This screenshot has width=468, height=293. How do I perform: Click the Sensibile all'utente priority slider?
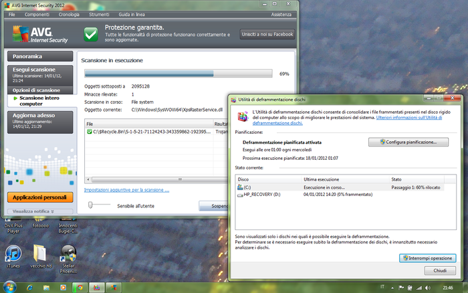[x=90, y=205]
